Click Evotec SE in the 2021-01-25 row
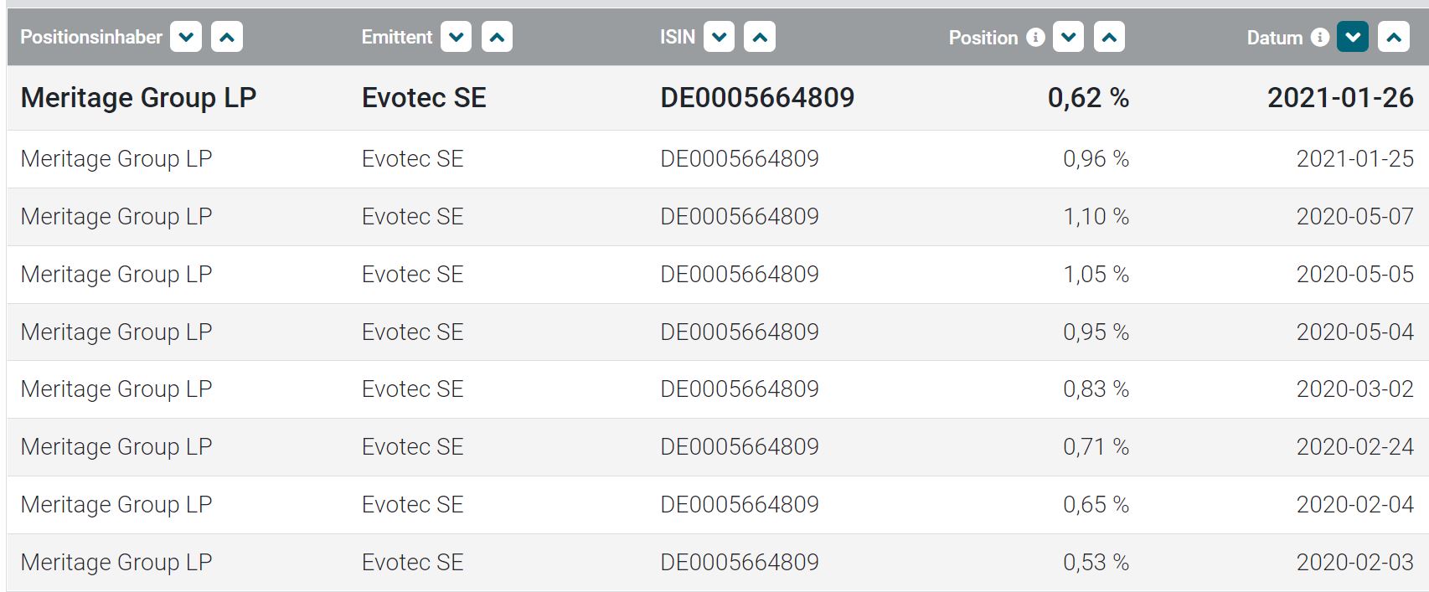 (412, 159)
